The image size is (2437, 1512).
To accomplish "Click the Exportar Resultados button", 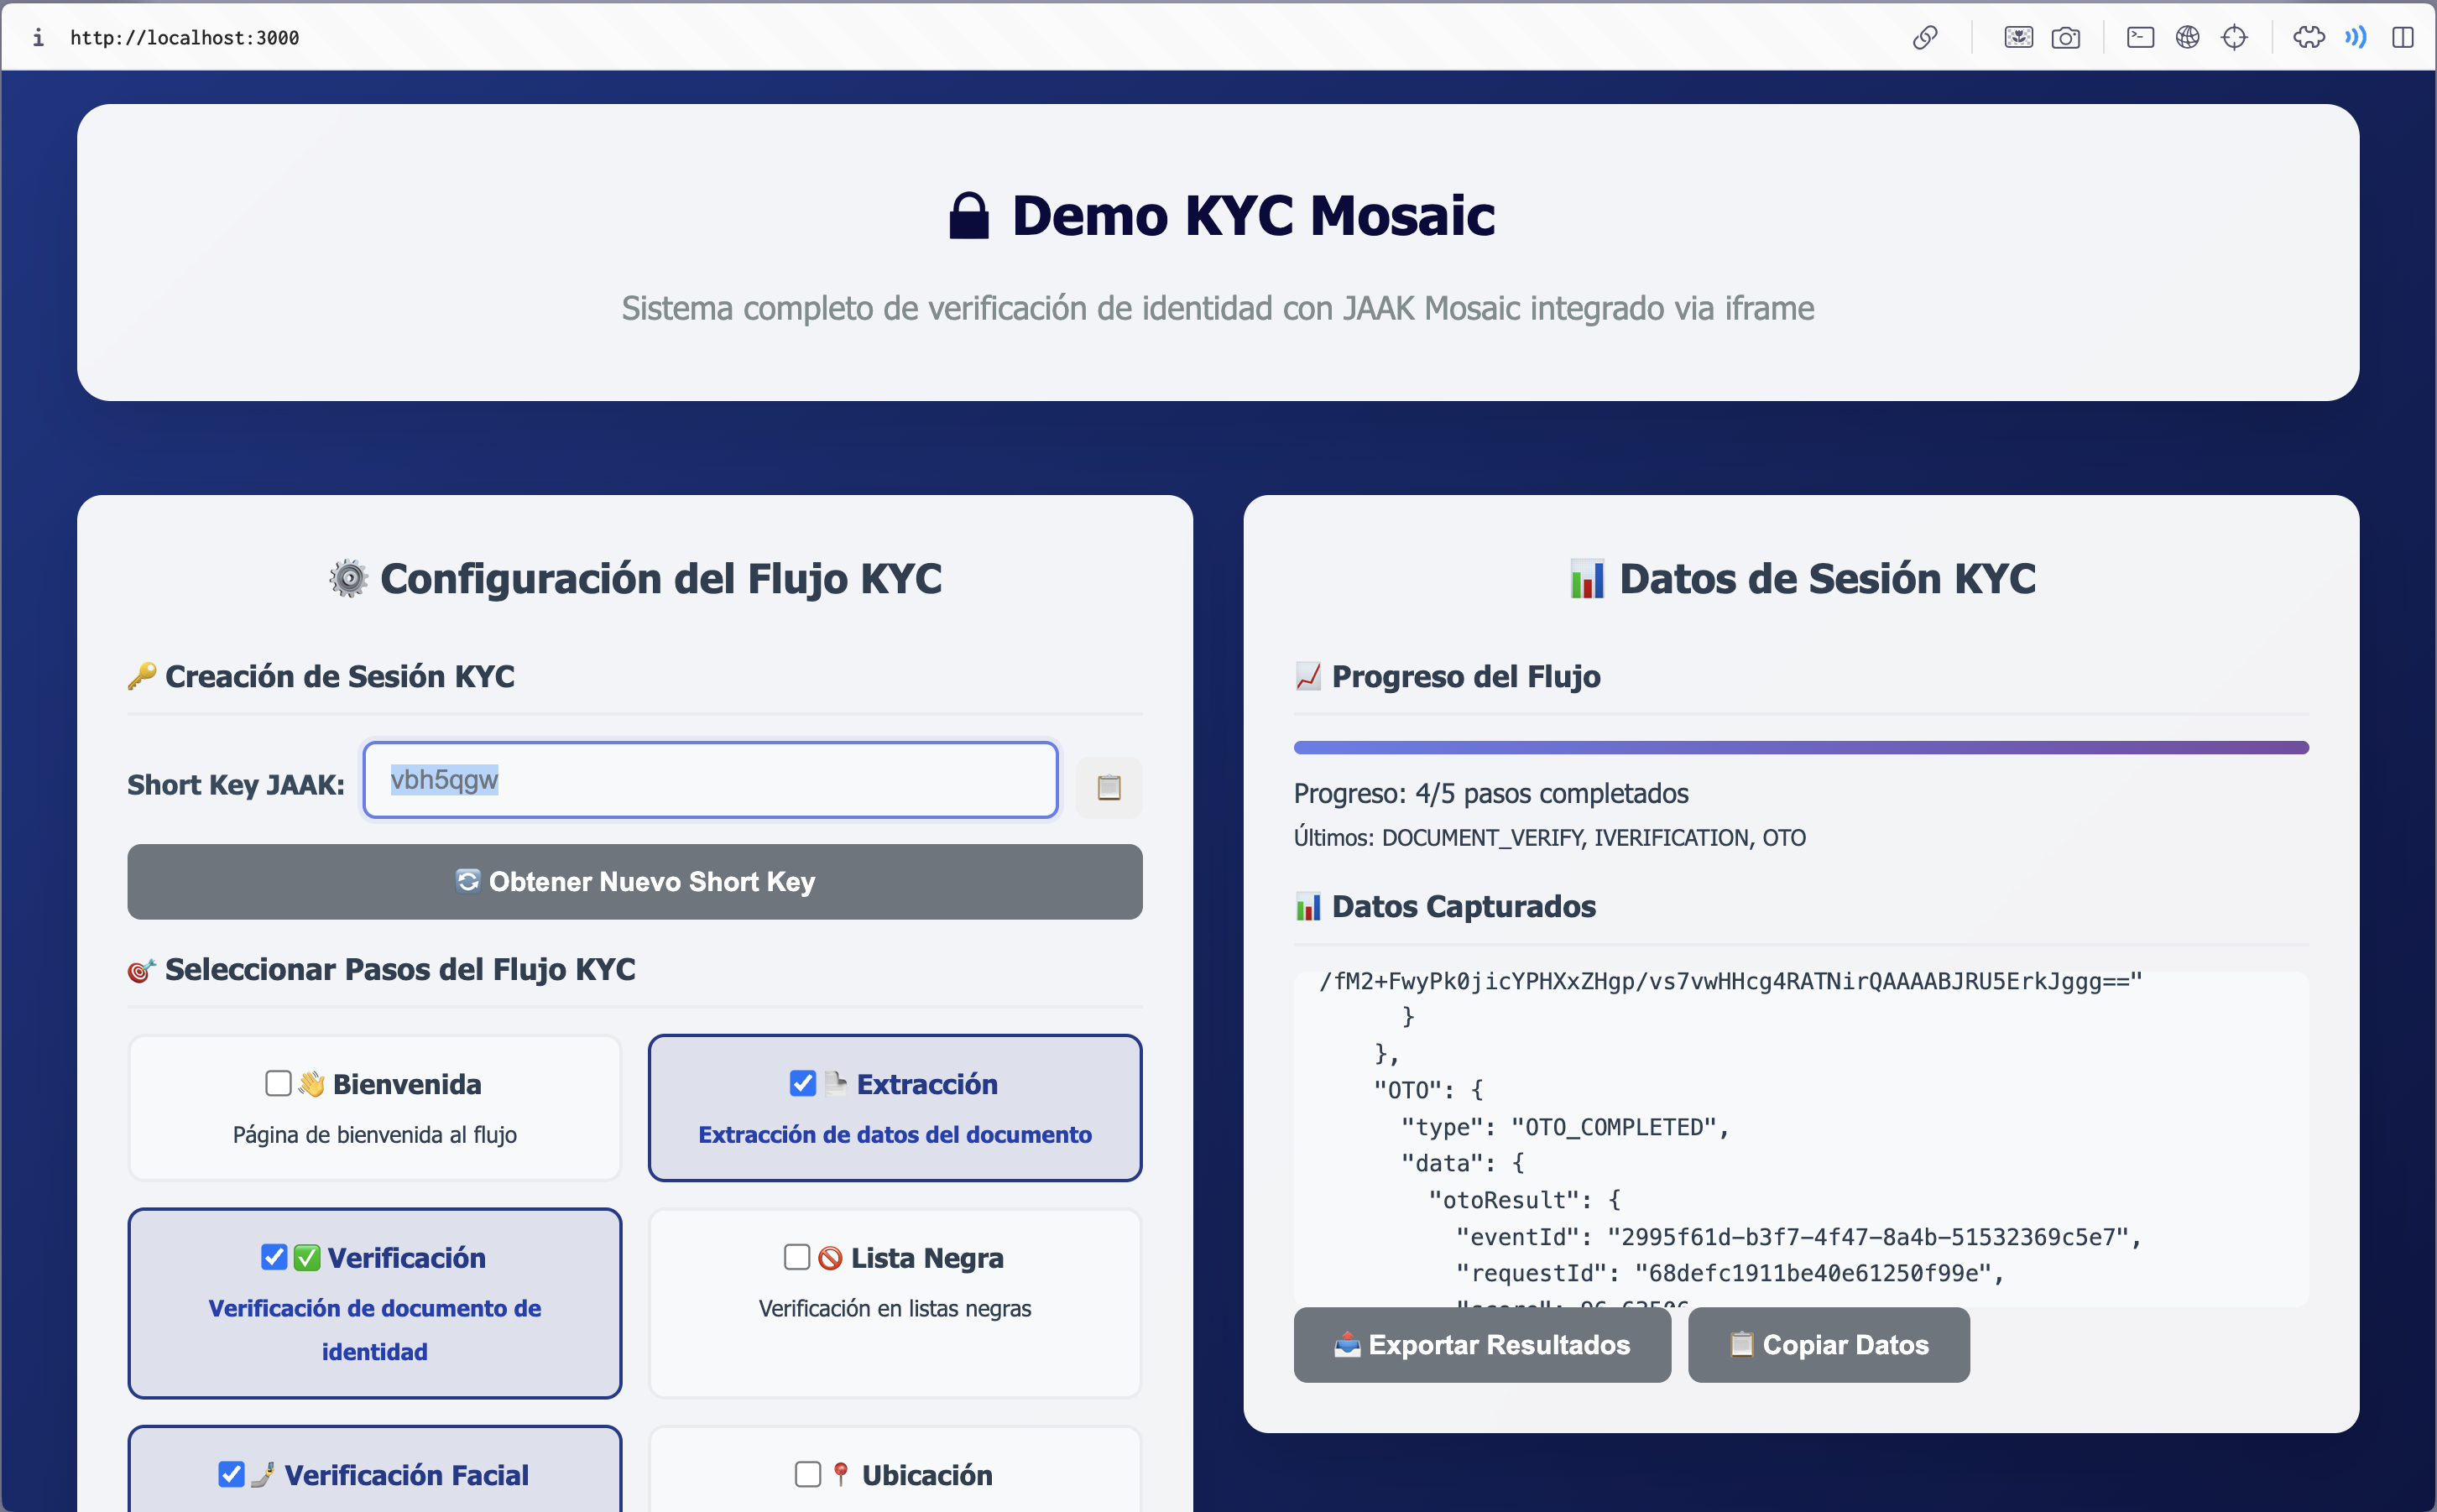I will coord(1481,1344).
